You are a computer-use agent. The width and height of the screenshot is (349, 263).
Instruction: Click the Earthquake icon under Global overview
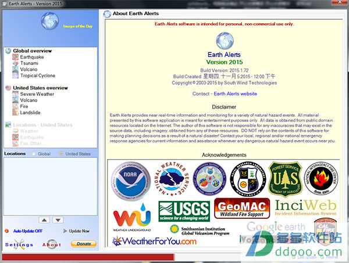click(15, 57)
